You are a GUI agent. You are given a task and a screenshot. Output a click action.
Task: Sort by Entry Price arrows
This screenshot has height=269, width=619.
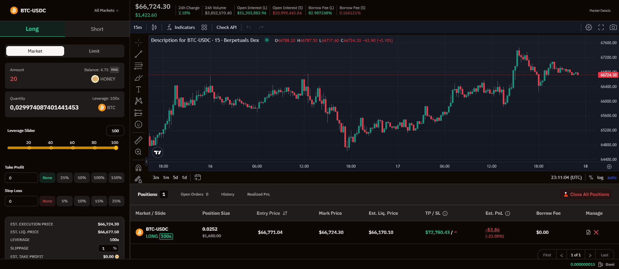[285, 213]
